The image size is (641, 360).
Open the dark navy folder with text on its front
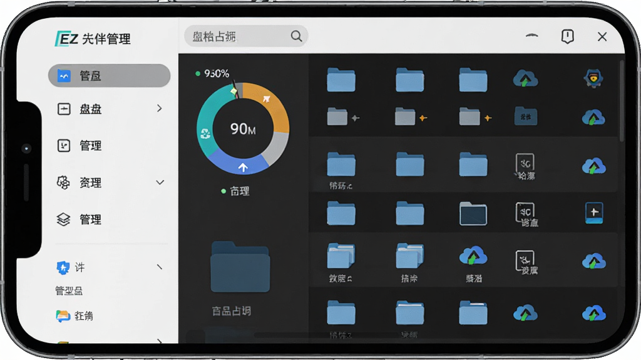point(526,117)
